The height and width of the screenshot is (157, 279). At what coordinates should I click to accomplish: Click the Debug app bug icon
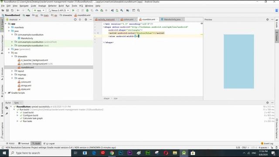pyautogui.click(x=87, y=10)
